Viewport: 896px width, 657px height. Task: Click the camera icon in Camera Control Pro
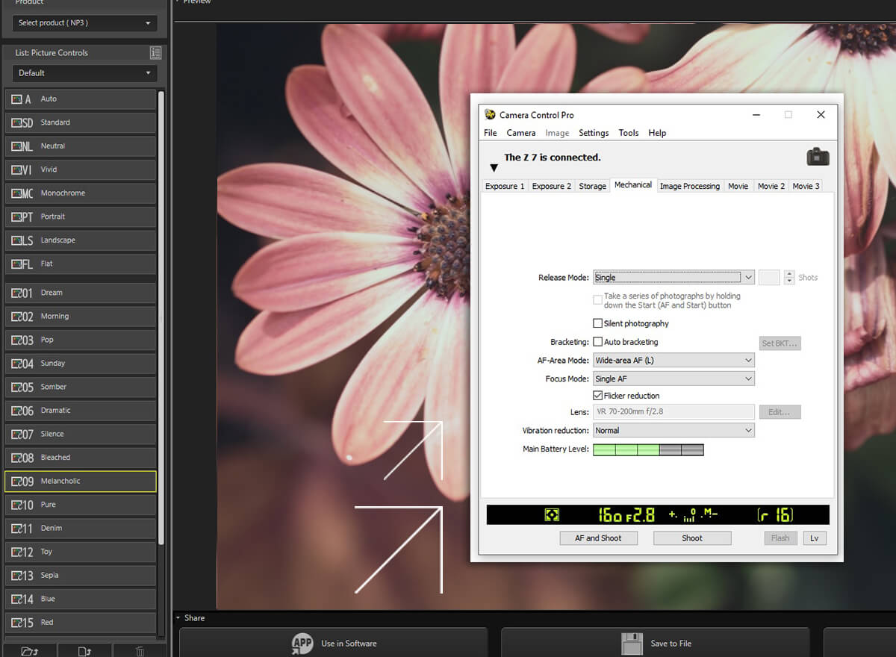click(818, 157)
